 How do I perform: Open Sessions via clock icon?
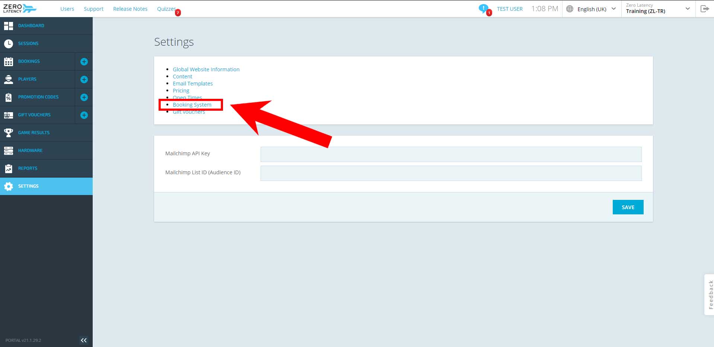(9, 43)
